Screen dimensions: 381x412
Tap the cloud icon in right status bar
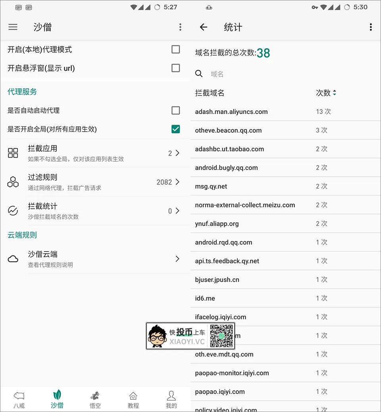pos(209,8)
